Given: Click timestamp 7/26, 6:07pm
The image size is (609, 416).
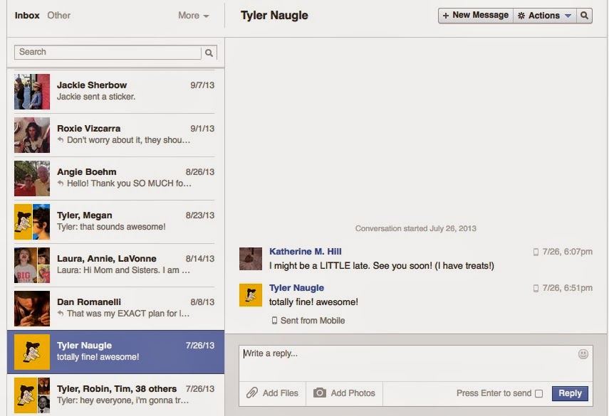Looking at the screenshot, I should point(568,252).
